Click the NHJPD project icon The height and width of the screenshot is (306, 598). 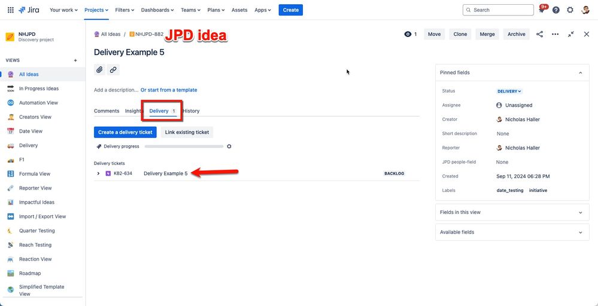(x=10, y=37)
